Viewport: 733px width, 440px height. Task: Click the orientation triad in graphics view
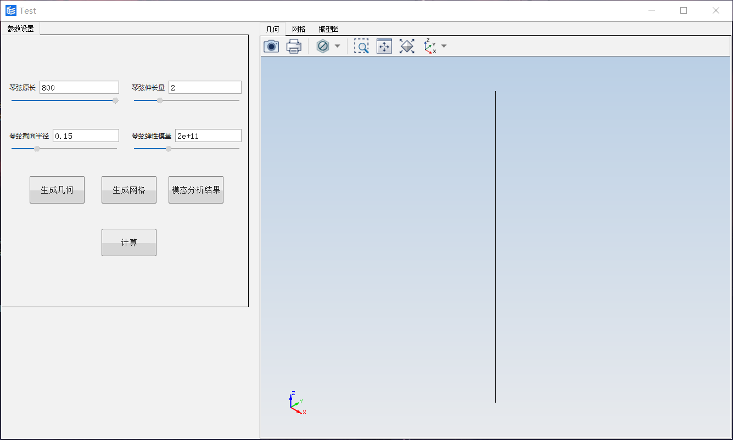297,403
